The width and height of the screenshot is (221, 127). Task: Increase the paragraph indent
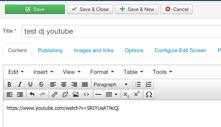pos(20,95)
